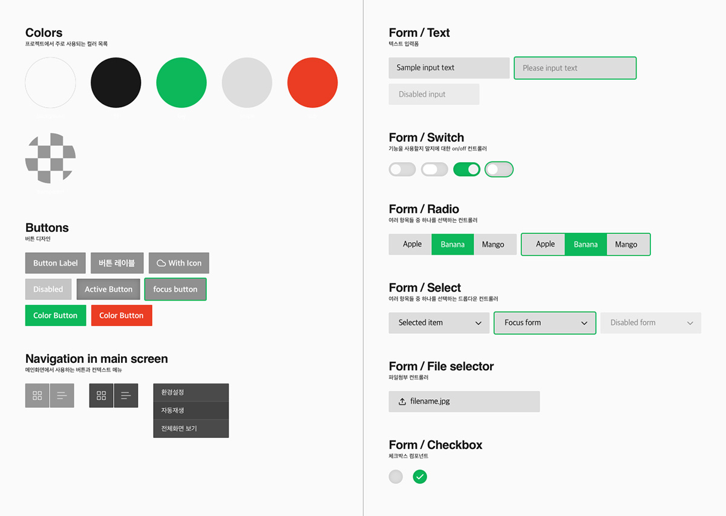Viewport: 726px width, 516px height.
Task: Open the Selected item dropdown
Action: click(439, 322)
